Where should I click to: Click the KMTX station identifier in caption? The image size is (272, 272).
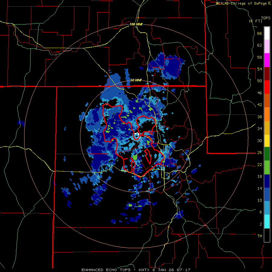pos(144,270)
